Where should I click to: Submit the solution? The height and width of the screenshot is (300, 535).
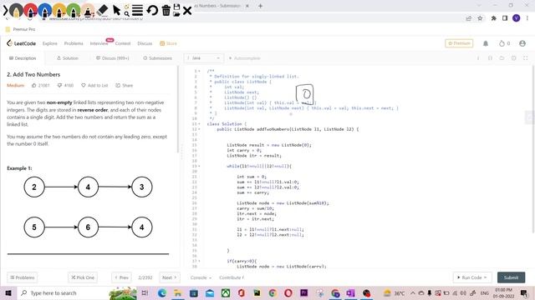tap(511, 277)
